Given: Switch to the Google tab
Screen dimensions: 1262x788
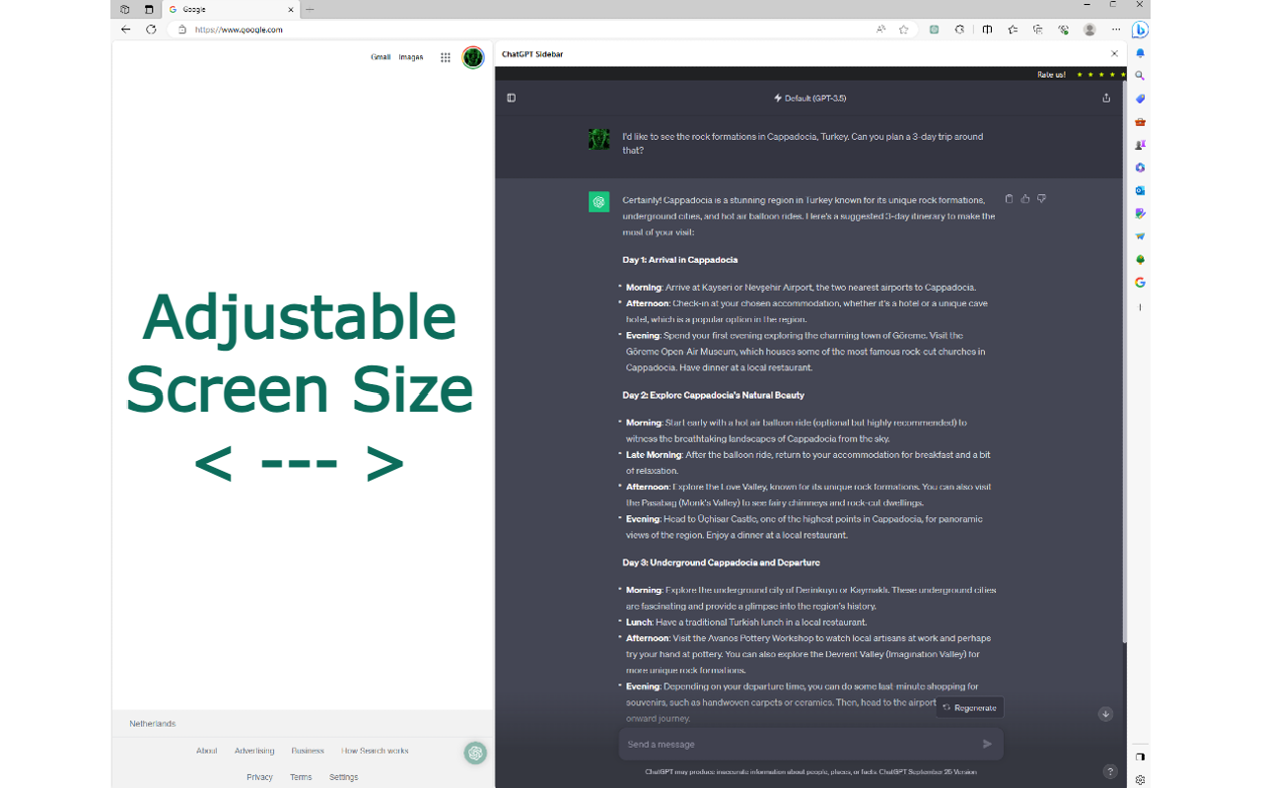Looking at the screenshot, I should click(231, 9).
